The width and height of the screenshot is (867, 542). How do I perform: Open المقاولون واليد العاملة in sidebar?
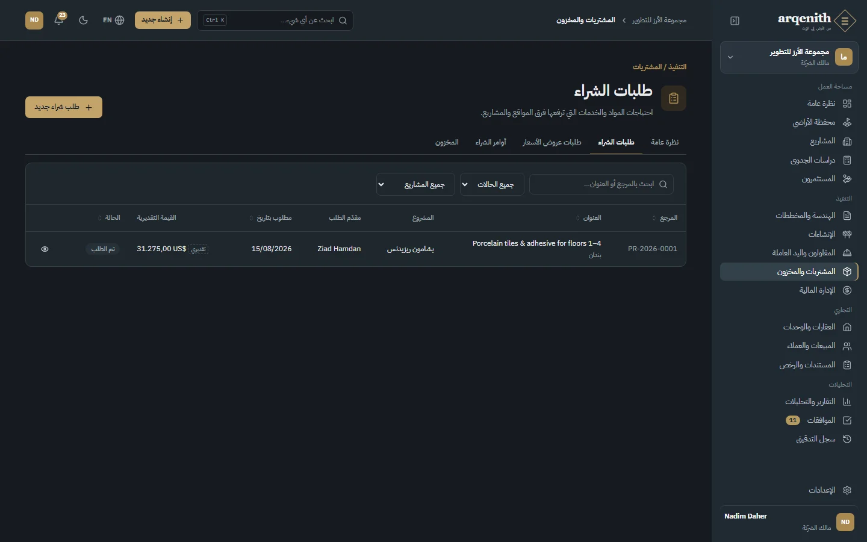pyautogui.click(x=789, y=253)
